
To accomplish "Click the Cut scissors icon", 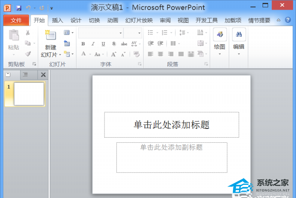I will point(28,33).
